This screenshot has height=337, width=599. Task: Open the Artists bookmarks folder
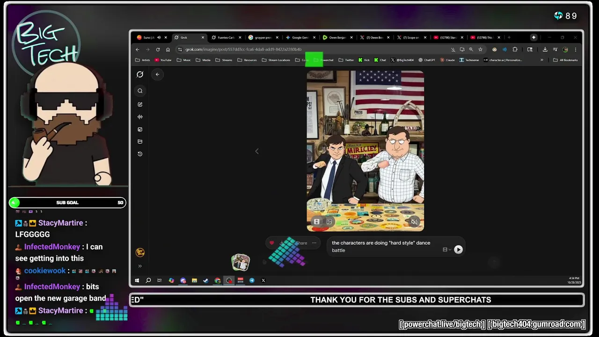(x=143, y=60)
